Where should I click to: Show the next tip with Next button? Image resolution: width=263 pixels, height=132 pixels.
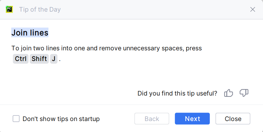[x=192, y=119]
